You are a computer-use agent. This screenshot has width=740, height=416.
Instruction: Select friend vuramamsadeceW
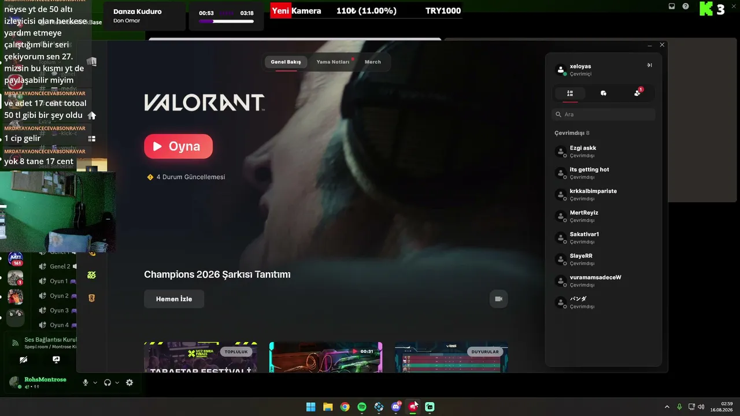click(x=604, y=281)
